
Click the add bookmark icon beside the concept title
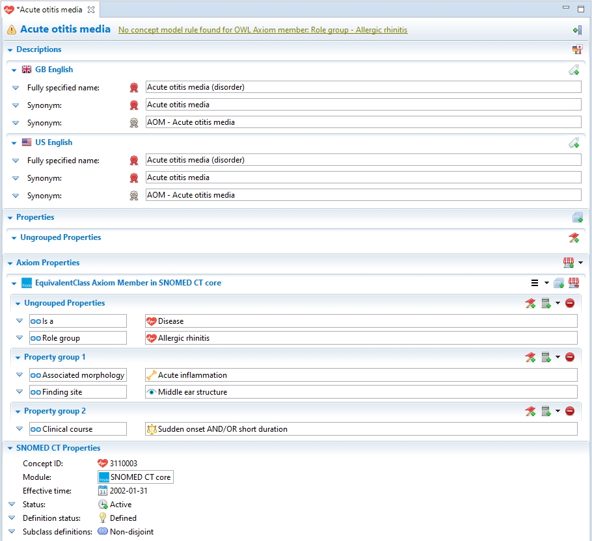pos(576,30)
